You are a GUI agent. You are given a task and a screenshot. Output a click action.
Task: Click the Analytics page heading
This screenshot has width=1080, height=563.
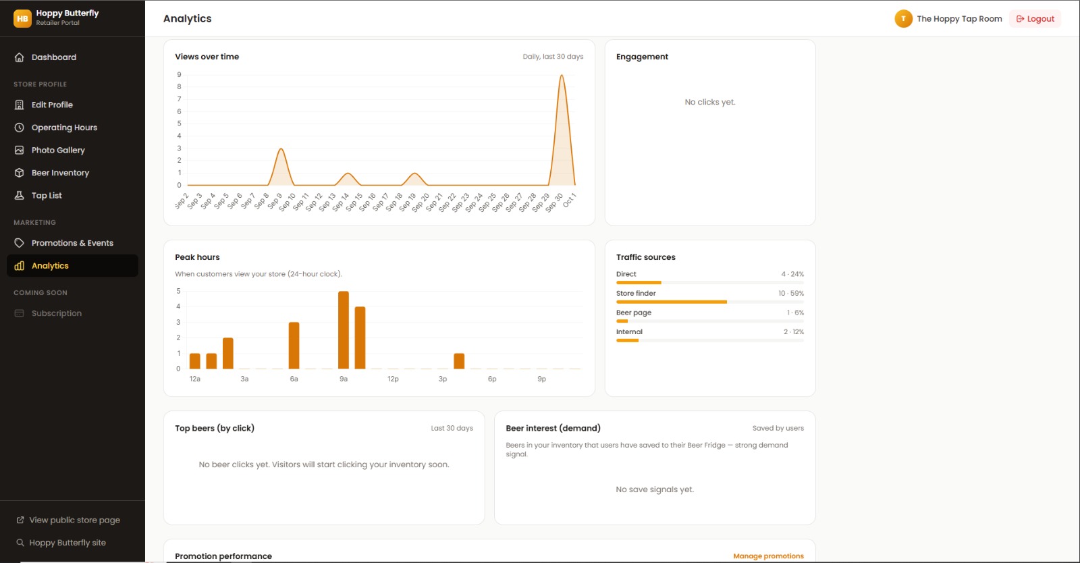(188, 19)
